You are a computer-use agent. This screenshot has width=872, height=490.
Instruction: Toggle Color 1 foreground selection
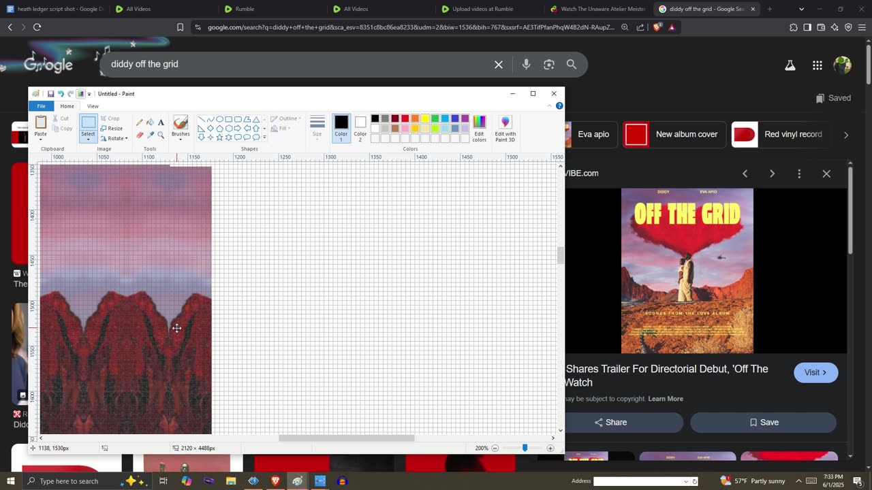click(341, 128)
